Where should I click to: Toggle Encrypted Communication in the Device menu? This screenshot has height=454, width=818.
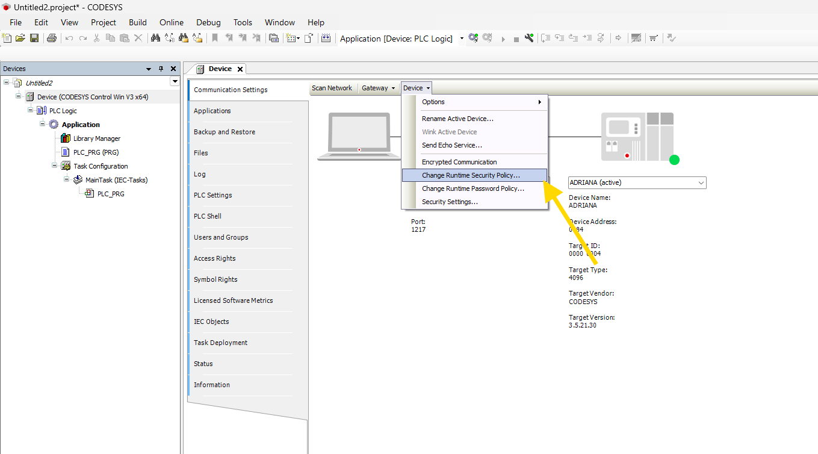click(x=475, y=162)
